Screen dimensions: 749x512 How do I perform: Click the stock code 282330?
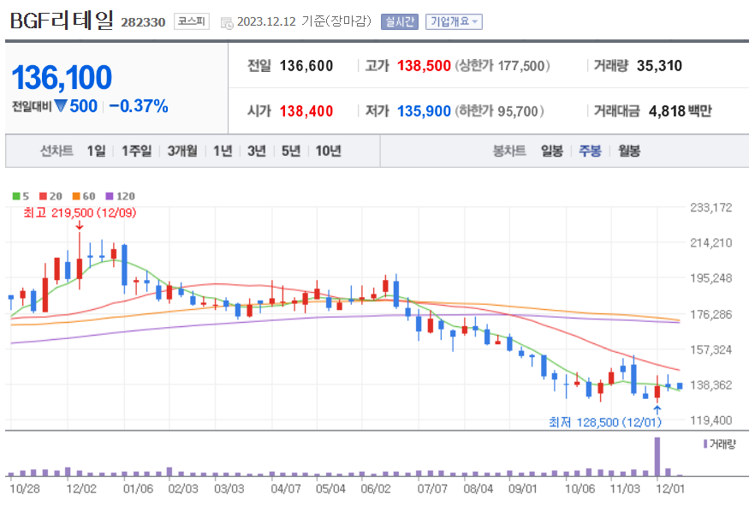[x=143, y=22]
